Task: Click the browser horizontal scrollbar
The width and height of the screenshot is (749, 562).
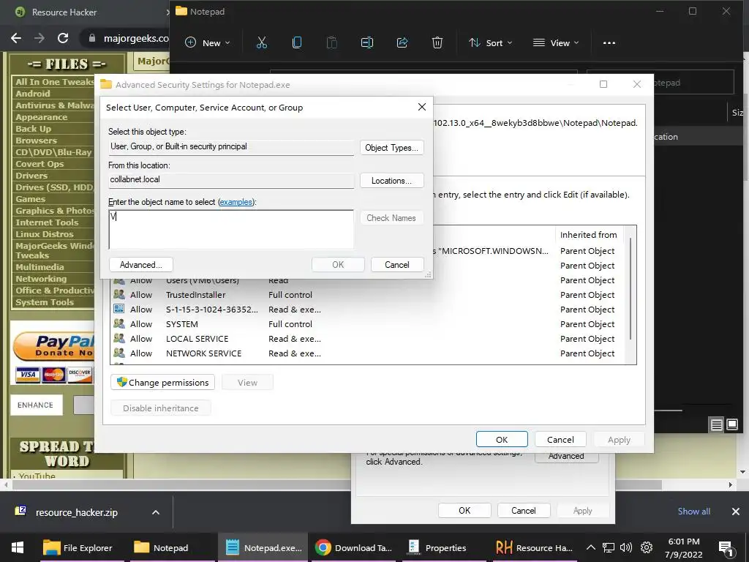Action: 336,484
